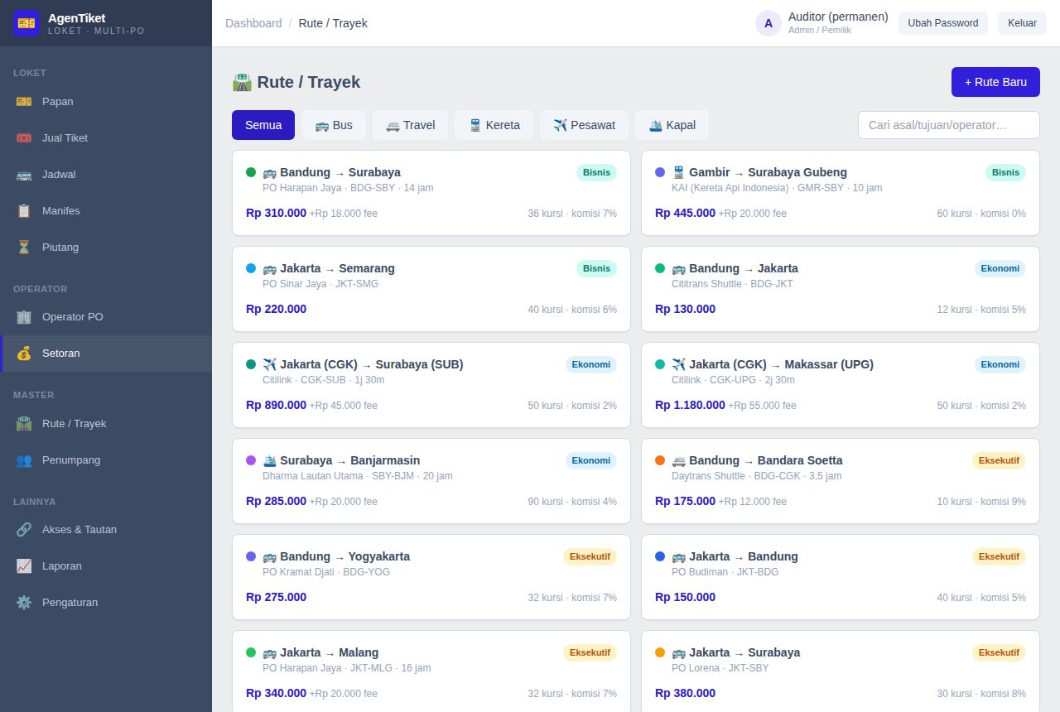Viewport: 1060px width, 712px height.
Task: Click the train icon on Gambir → Surabaya Gubeng card
Action: tap(679, 172)
